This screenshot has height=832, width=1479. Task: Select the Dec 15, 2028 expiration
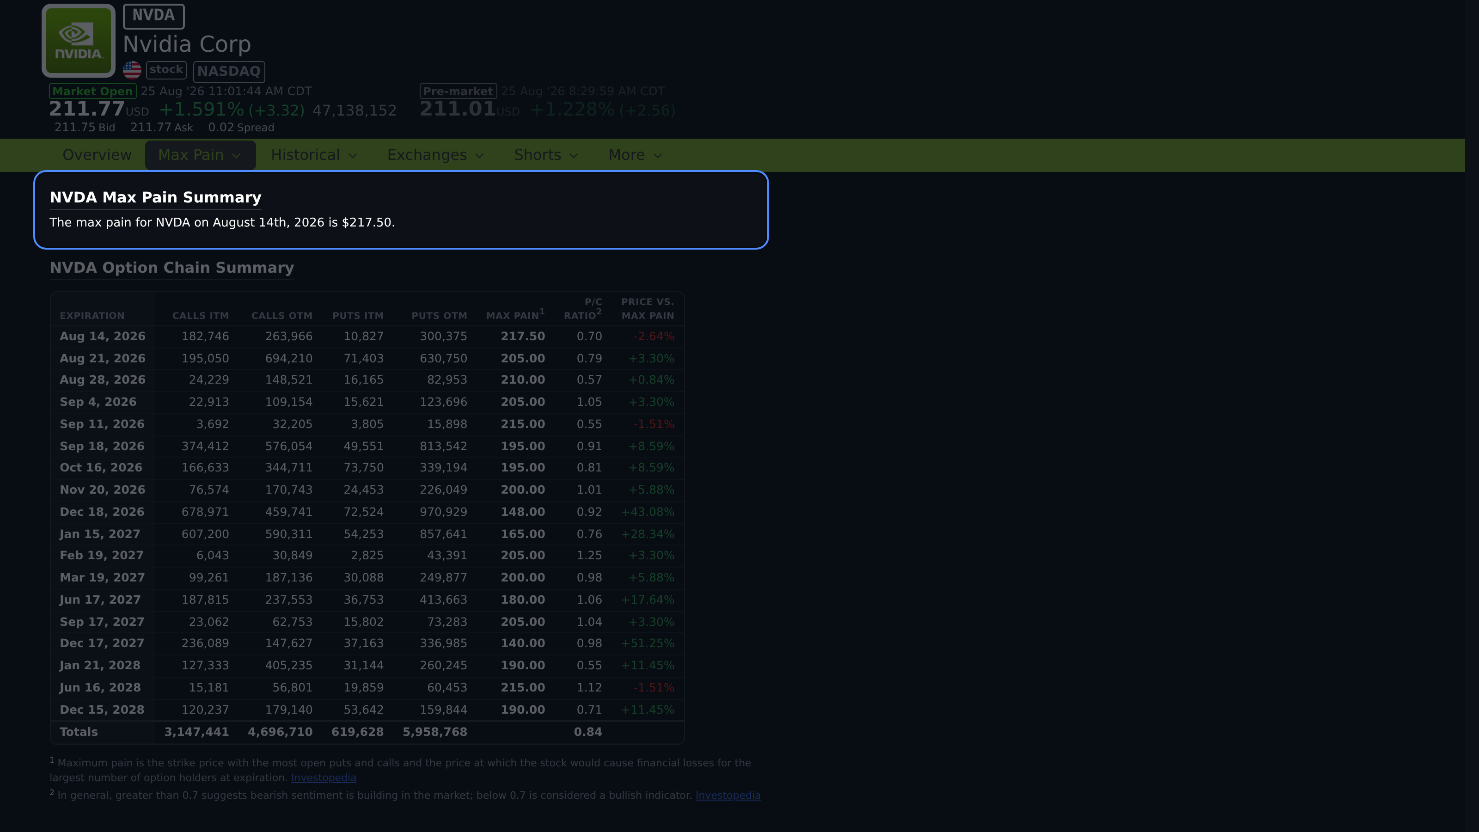[102, 710]
